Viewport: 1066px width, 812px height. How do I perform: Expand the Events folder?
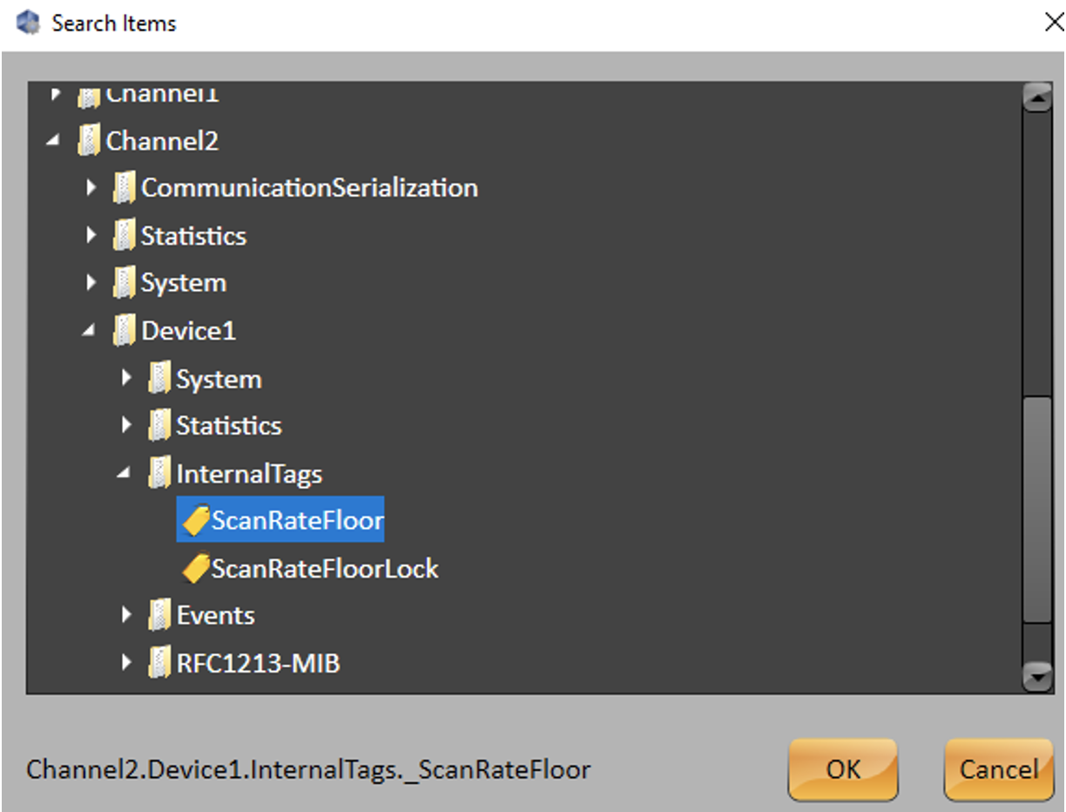point(127,616)
